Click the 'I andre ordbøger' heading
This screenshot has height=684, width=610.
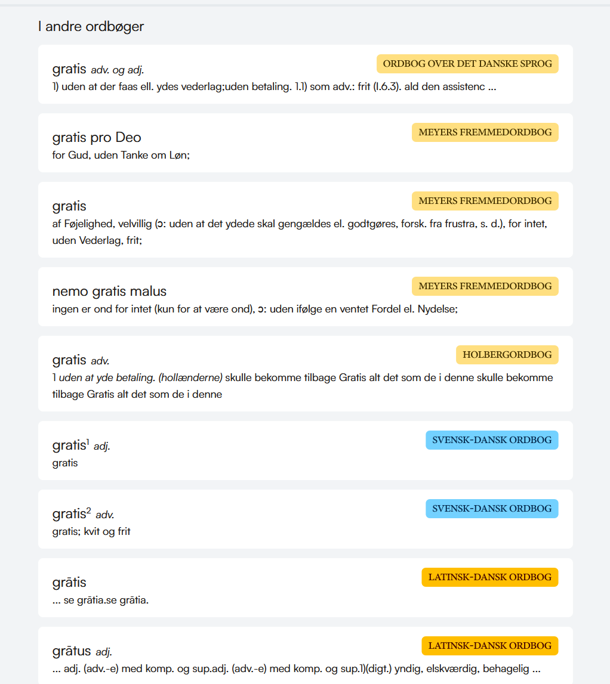point(91,27)
